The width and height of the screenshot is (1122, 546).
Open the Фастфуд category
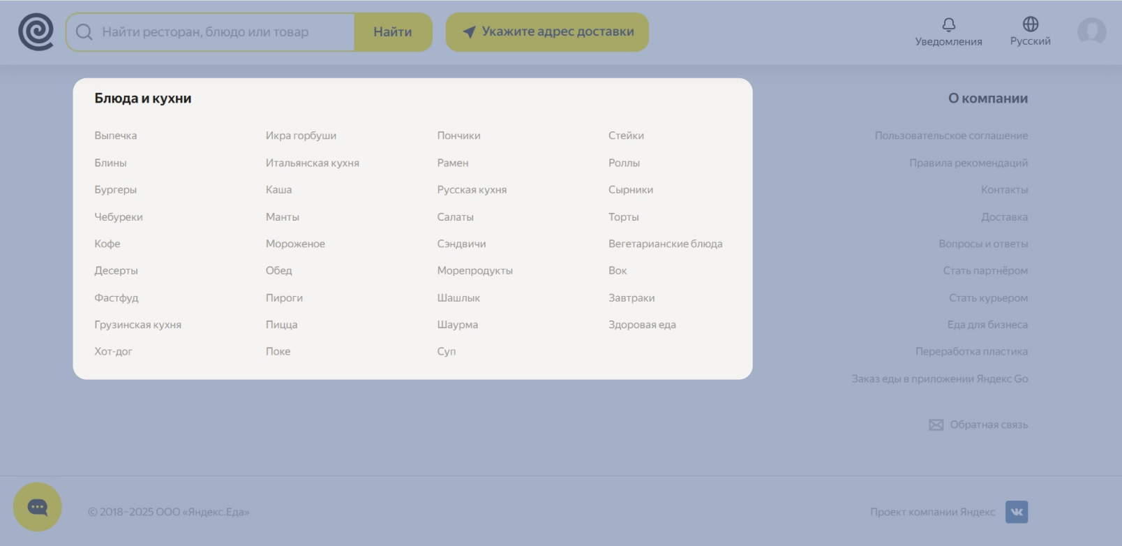pyautogui.click(x=117, y=298)
